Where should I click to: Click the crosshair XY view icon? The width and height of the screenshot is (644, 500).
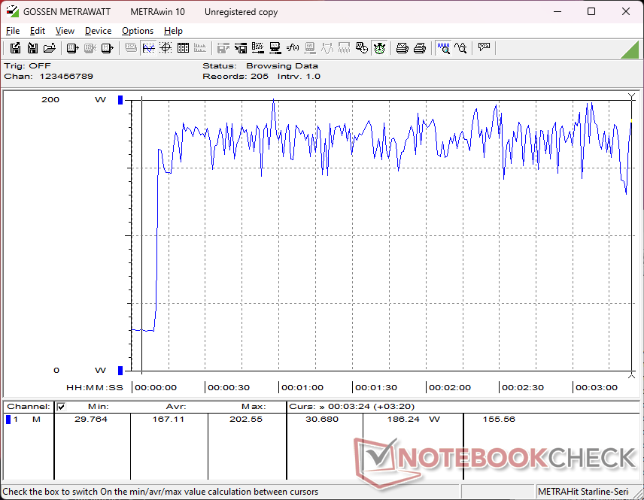[166, 48]
